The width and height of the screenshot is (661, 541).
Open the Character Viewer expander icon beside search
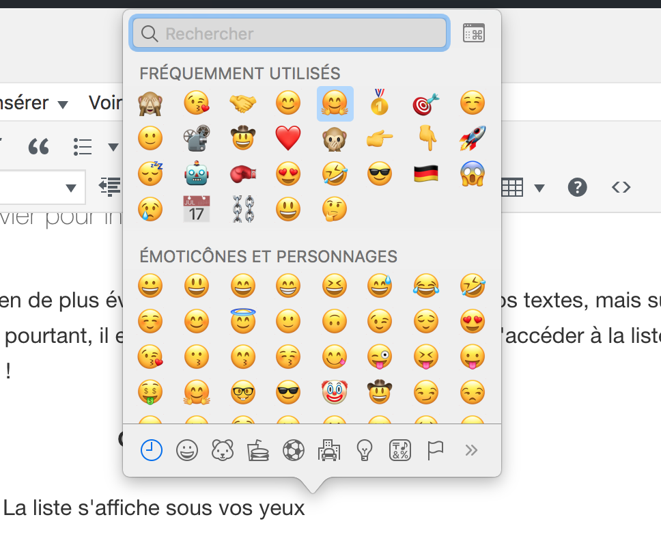475,32
